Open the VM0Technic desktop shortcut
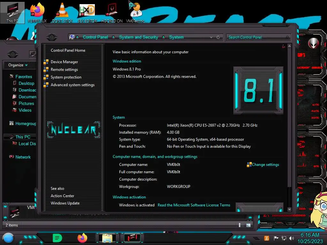 pyautogui.click(x=136, y=12)
